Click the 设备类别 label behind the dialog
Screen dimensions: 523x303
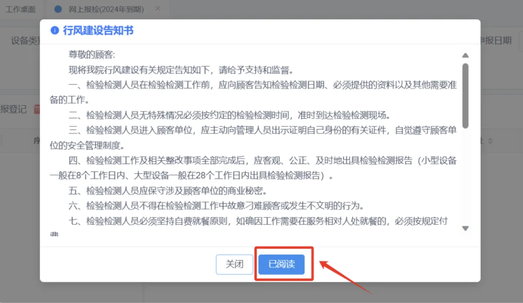25,41
